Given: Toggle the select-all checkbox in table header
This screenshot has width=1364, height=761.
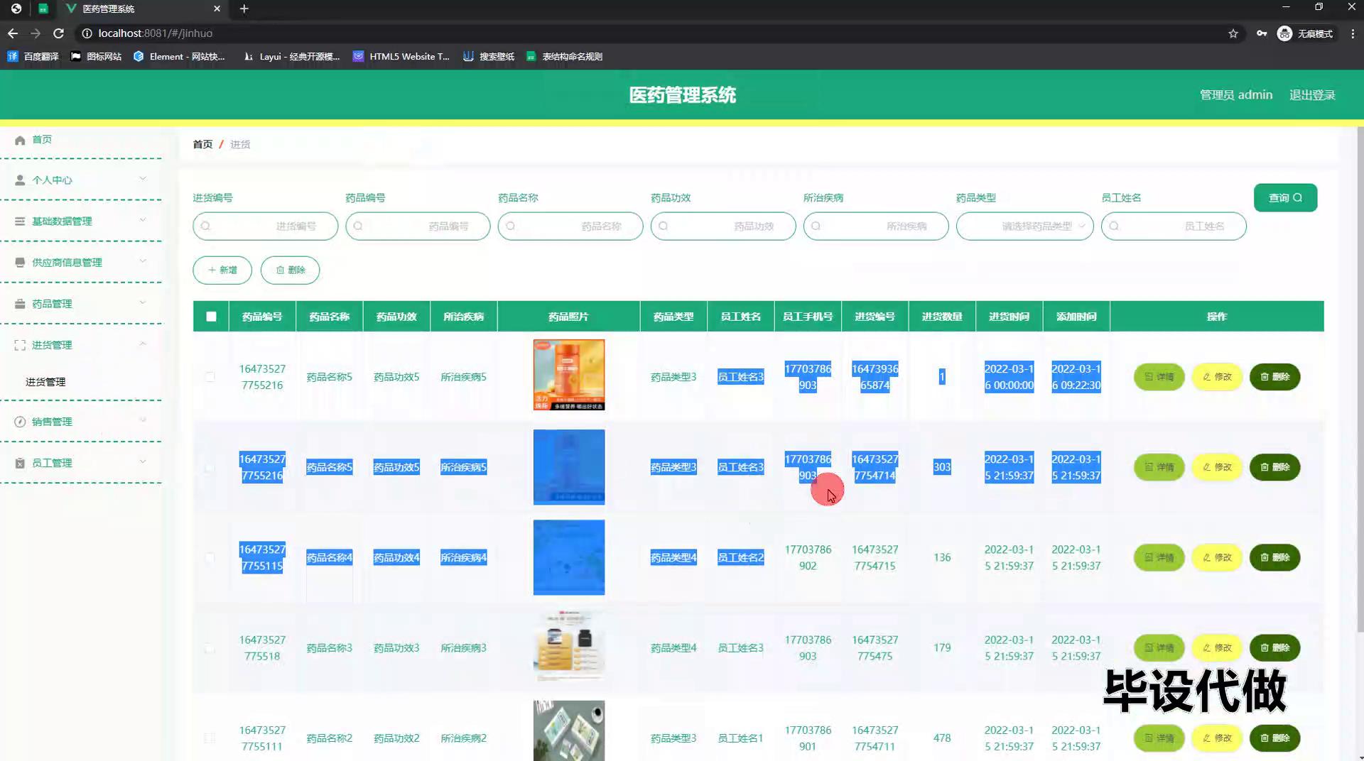Looking at the screenshot, I should tap(211, 317).
